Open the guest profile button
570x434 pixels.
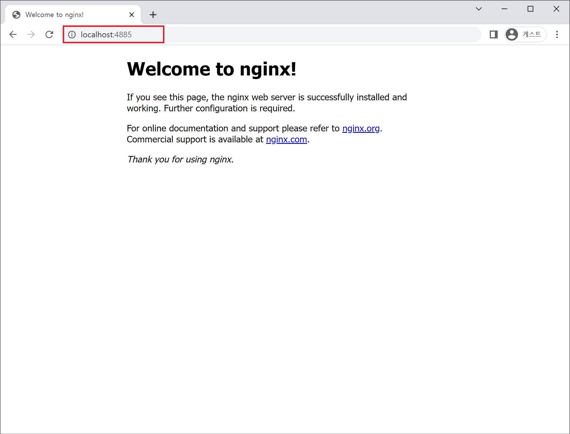tap(525, 34)
